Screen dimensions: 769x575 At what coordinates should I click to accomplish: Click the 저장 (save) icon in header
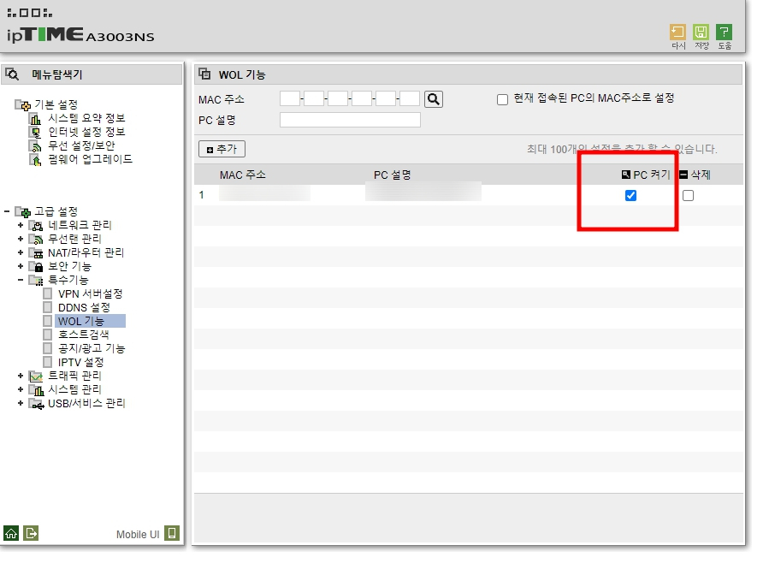coord(701,33)
